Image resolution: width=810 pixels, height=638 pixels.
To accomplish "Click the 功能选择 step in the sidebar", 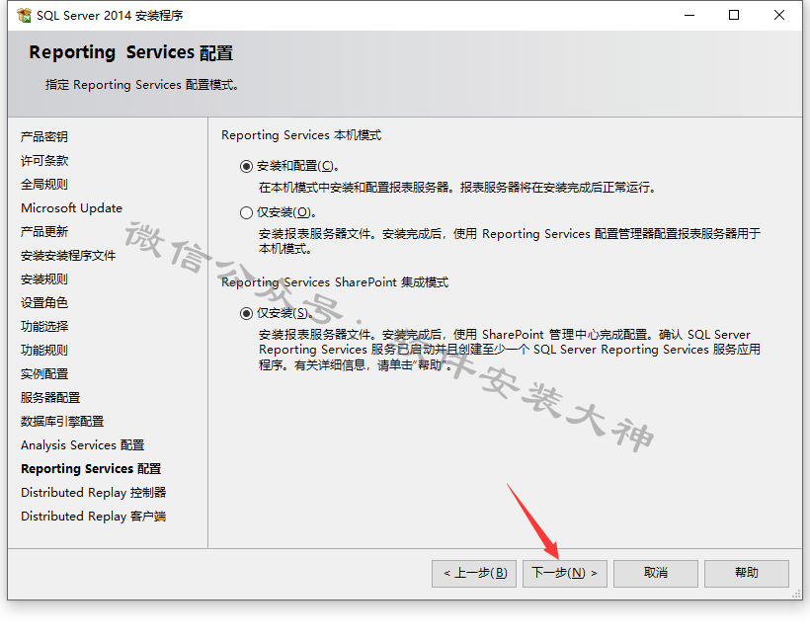I will 44,327.
